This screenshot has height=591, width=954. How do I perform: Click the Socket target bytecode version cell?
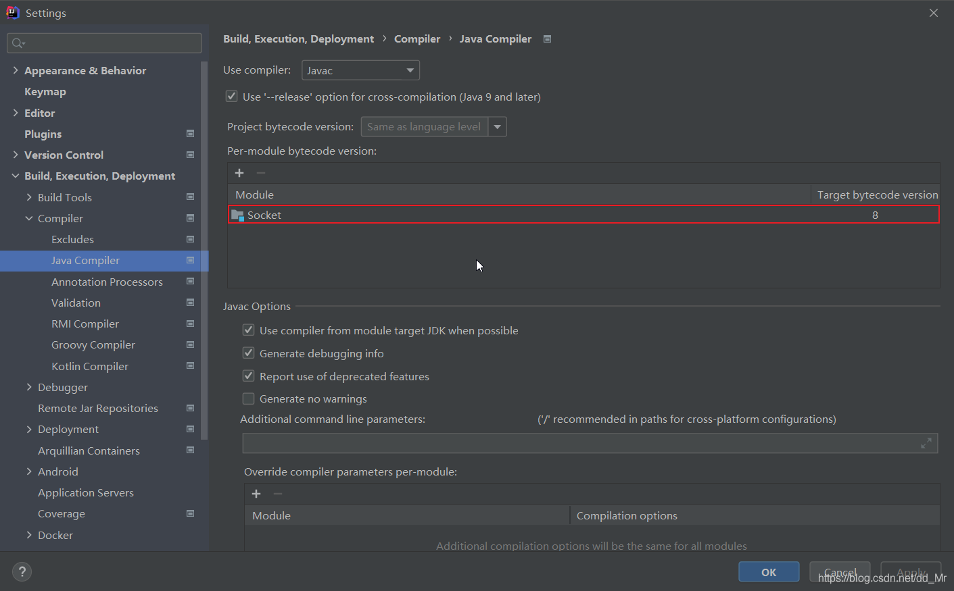(875, 215)
